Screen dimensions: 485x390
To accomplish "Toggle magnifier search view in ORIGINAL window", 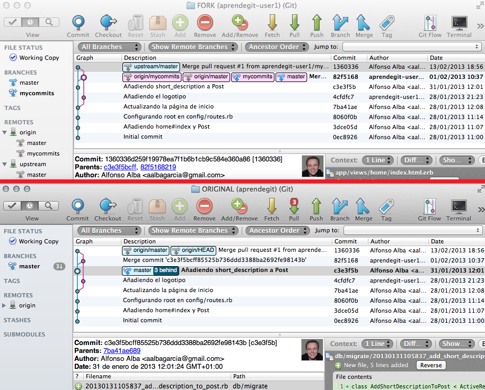I will pyautogui.click(x=49, y=206).
